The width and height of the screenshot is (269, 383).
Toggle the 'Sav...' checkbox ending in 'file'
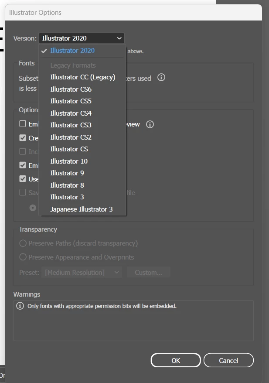[x=23, y=192]
